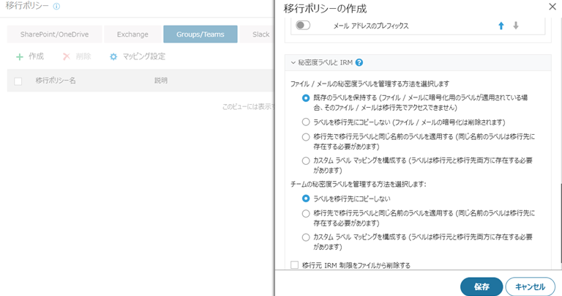Click the help question mark next to 秘密度ラベルと IRM

(x=359, y=62)
